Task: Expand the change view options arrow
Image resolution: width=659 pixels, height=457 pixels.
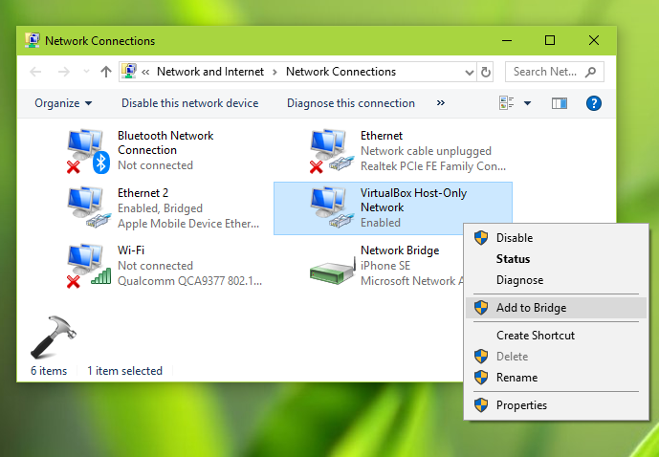Action: coord(527,103)
